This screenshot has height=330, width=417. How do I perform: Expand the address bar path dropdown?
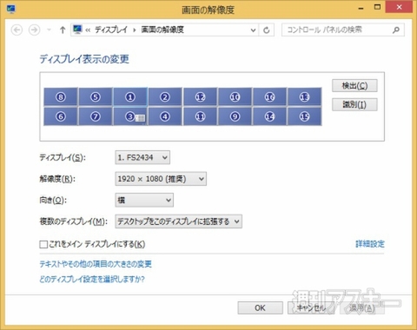tap(253, 30)
